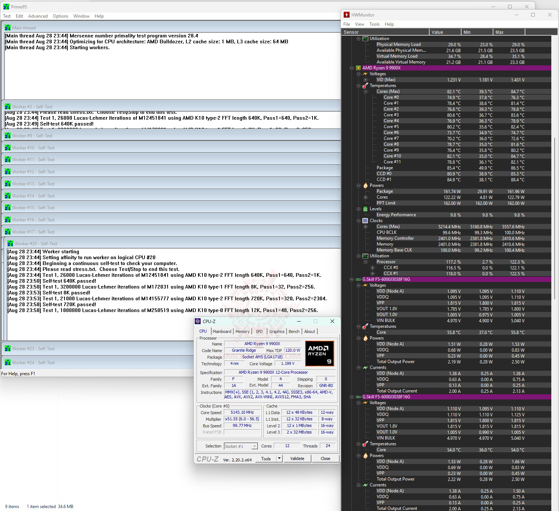Click the Worker #17 Self-Test window icon
Viewport: 559px width, 511px height.
(x=8, y=232)
